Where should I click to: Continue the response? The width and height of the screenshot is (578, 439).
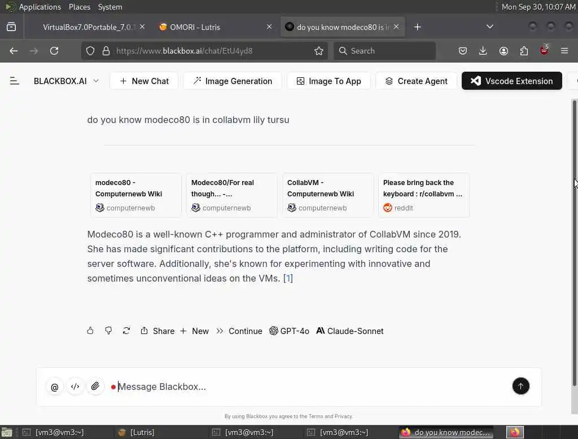point(239,331)
